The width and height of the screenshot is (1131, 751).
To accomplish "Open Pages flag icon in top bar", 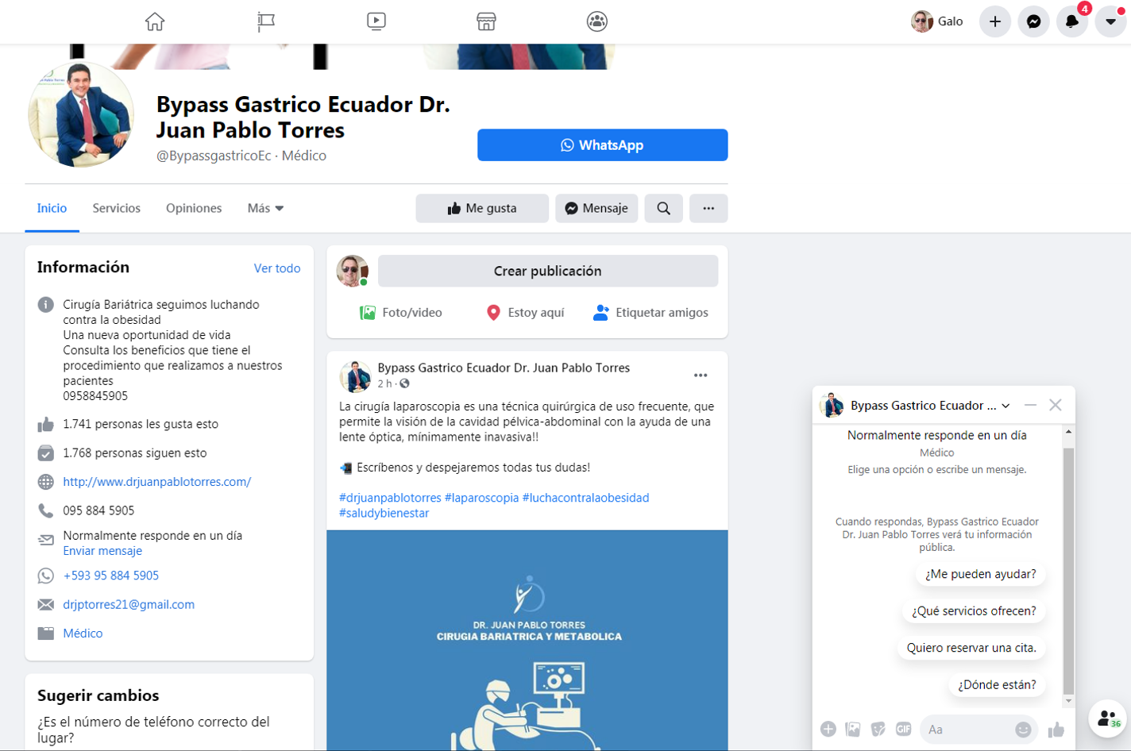I will coord(266,21).
